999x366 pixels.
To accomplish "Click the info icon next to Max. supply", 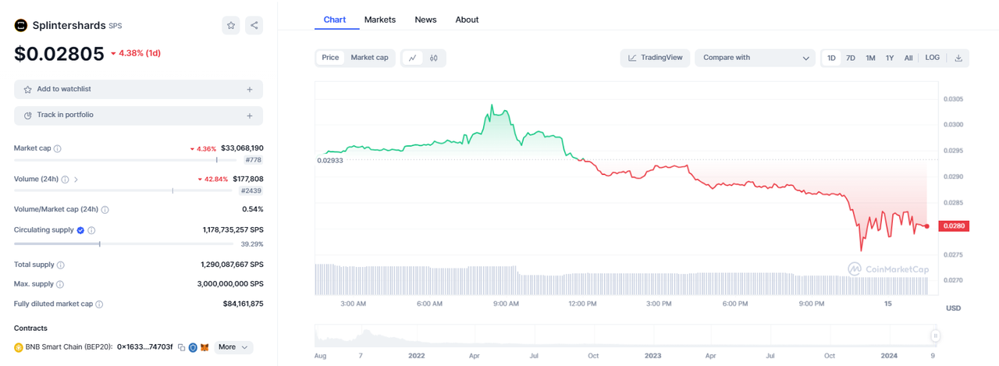I will tap(60, 285).
